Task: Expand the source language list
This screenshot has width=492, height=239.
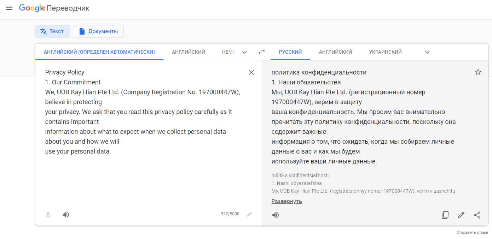Action: coord(244,52)
